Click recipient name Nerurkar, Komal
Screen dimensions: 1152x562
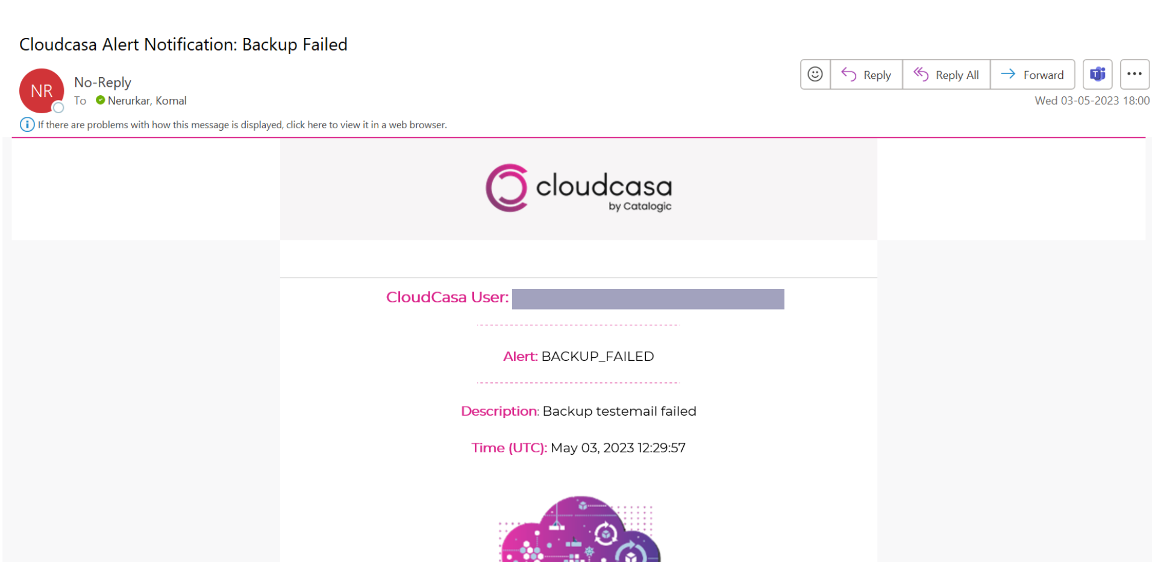point(147,101)
